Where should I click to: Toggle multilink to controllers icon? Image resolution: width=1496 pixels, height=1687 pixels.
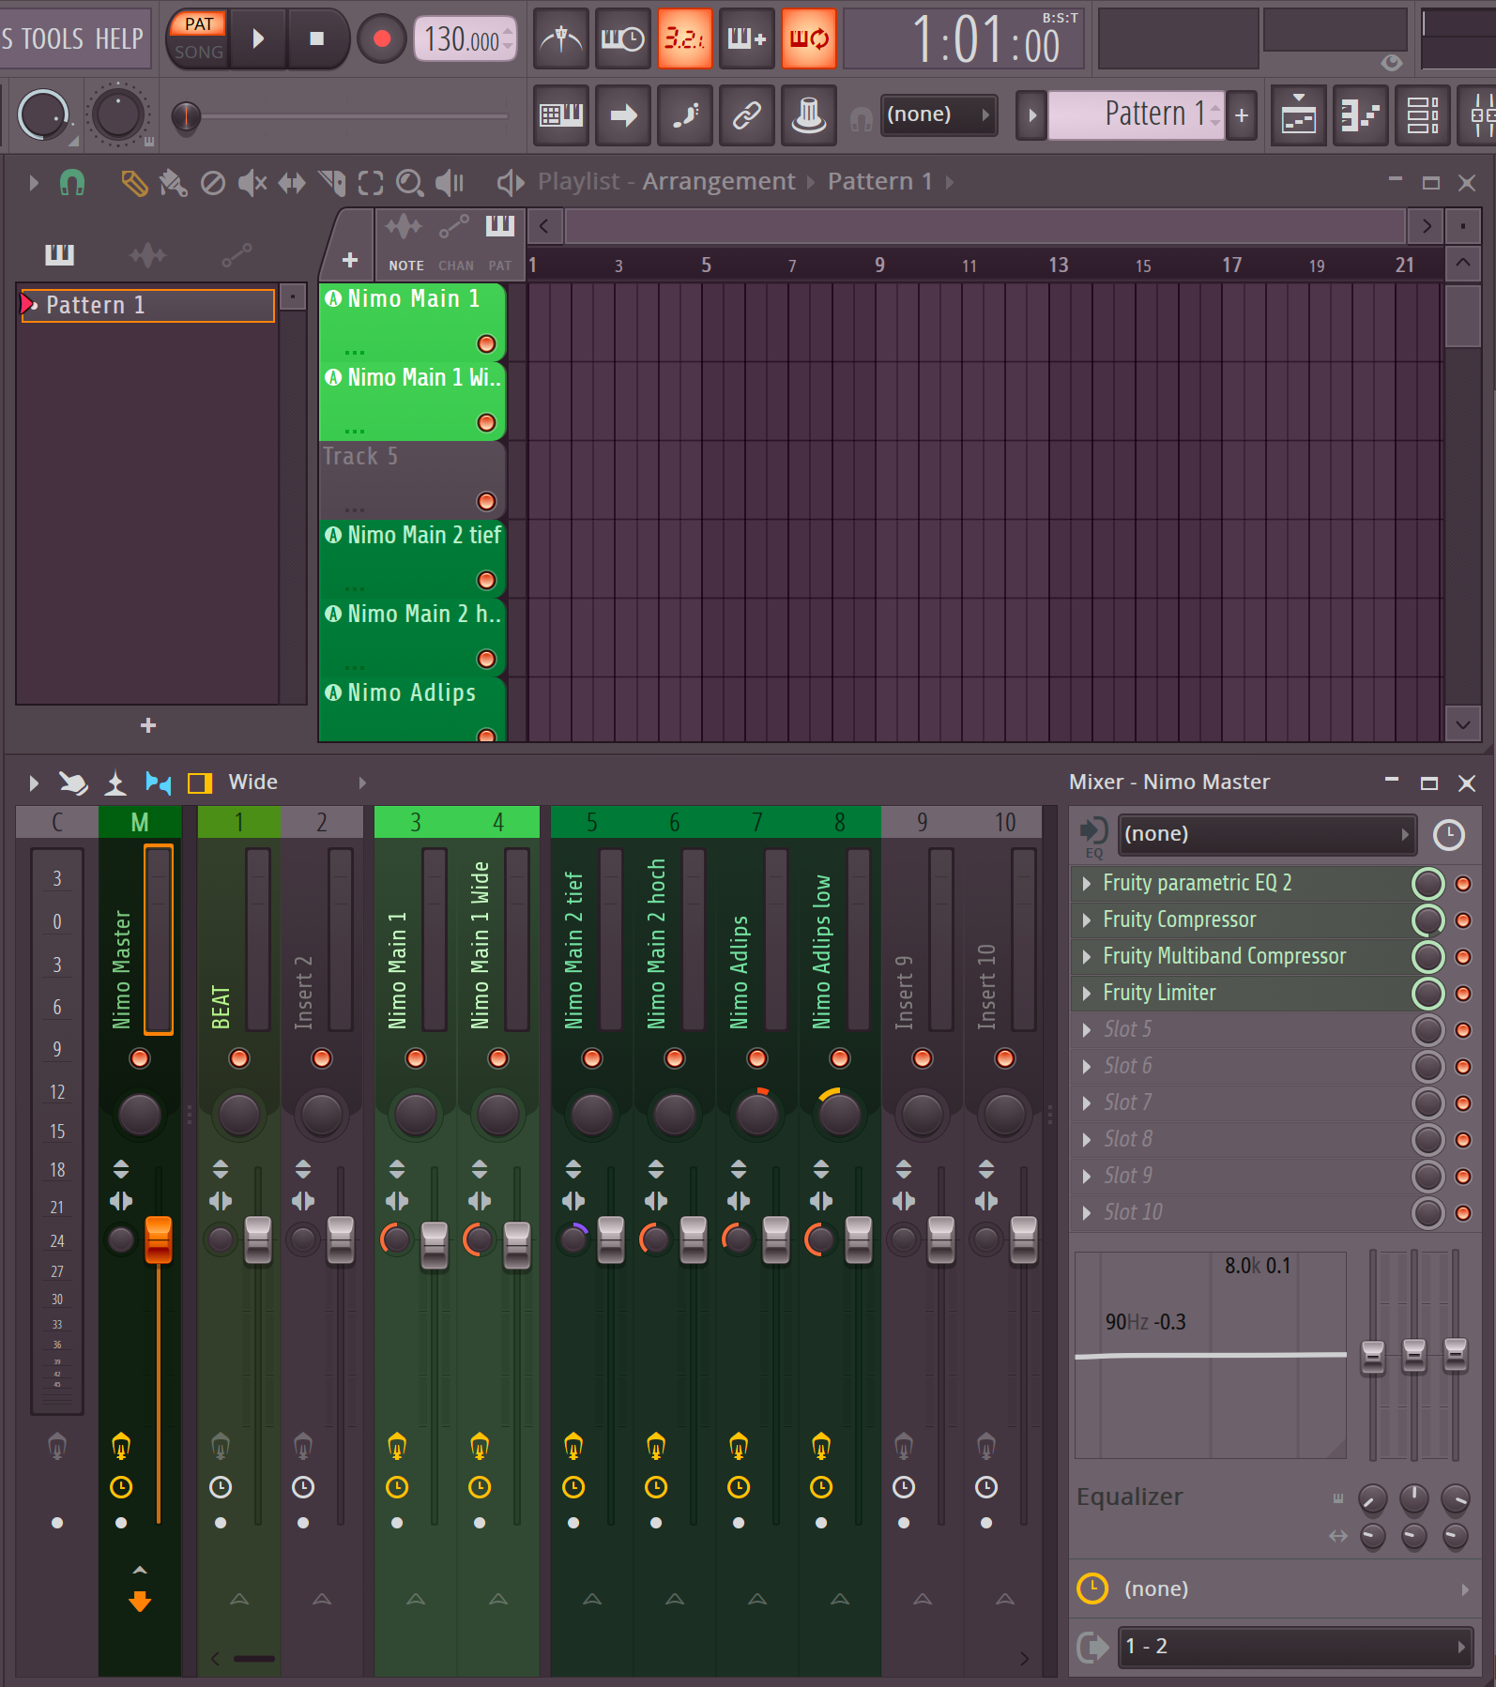[x=747, y=115]
